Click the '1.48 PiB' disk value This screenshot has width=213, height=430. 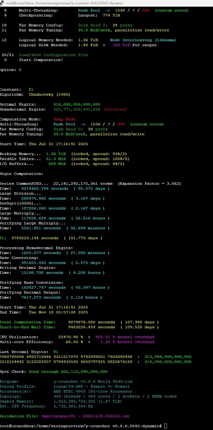88,45
